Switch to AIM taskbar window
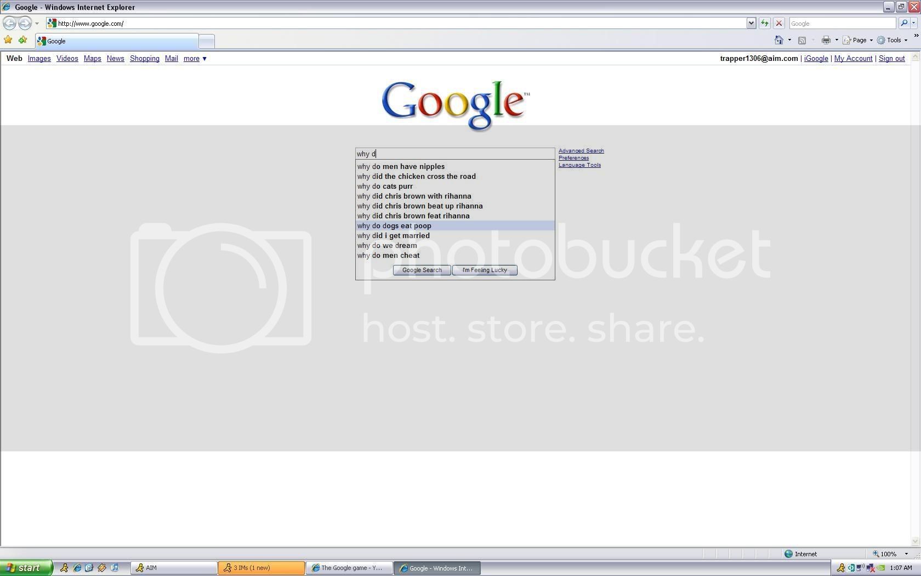The image size is (921, 576). (x=174, y=568)
